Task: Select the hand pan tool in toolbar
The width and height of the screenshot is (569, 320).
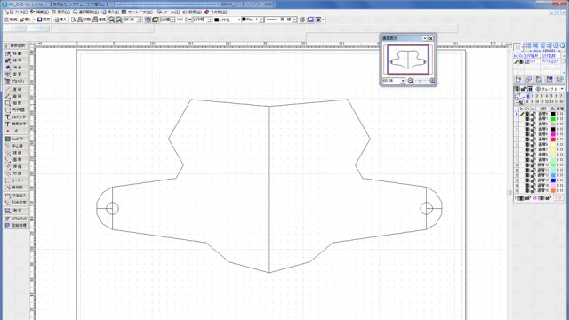Action: (148, 20)
